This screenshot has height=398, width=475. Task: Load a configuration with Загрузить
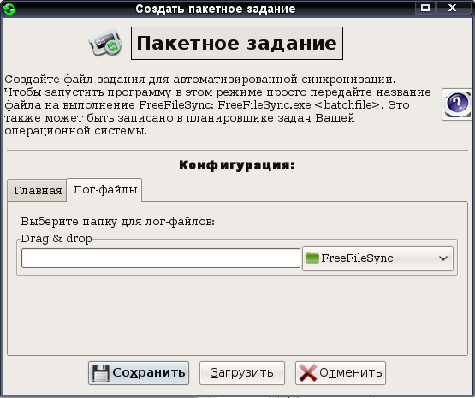pyautogui.click(x=241, y=373)
